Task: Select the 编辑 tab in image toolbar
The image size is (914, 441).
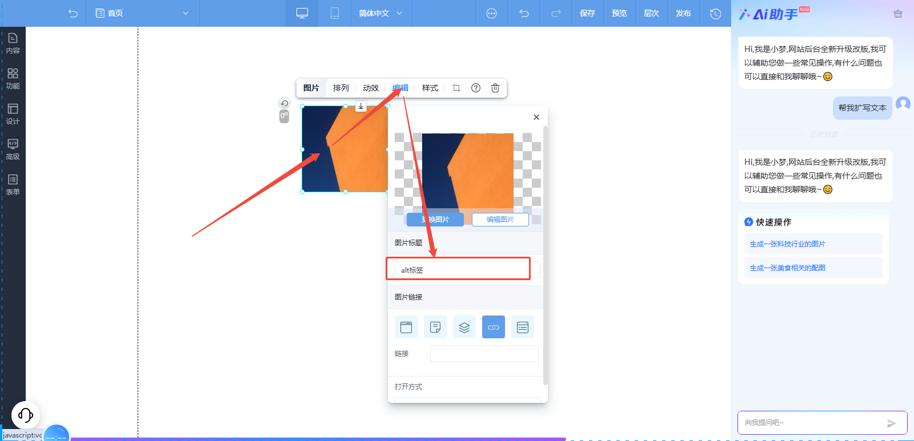Action: coord(400,88)
